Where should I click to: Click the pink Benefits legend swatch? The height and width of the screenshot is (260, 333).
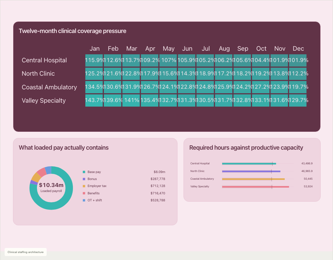point(84,193)
